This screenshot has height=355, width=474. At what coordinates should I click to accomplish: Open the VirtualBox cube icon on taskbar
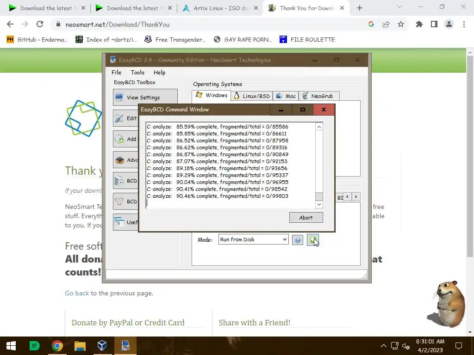102,346
